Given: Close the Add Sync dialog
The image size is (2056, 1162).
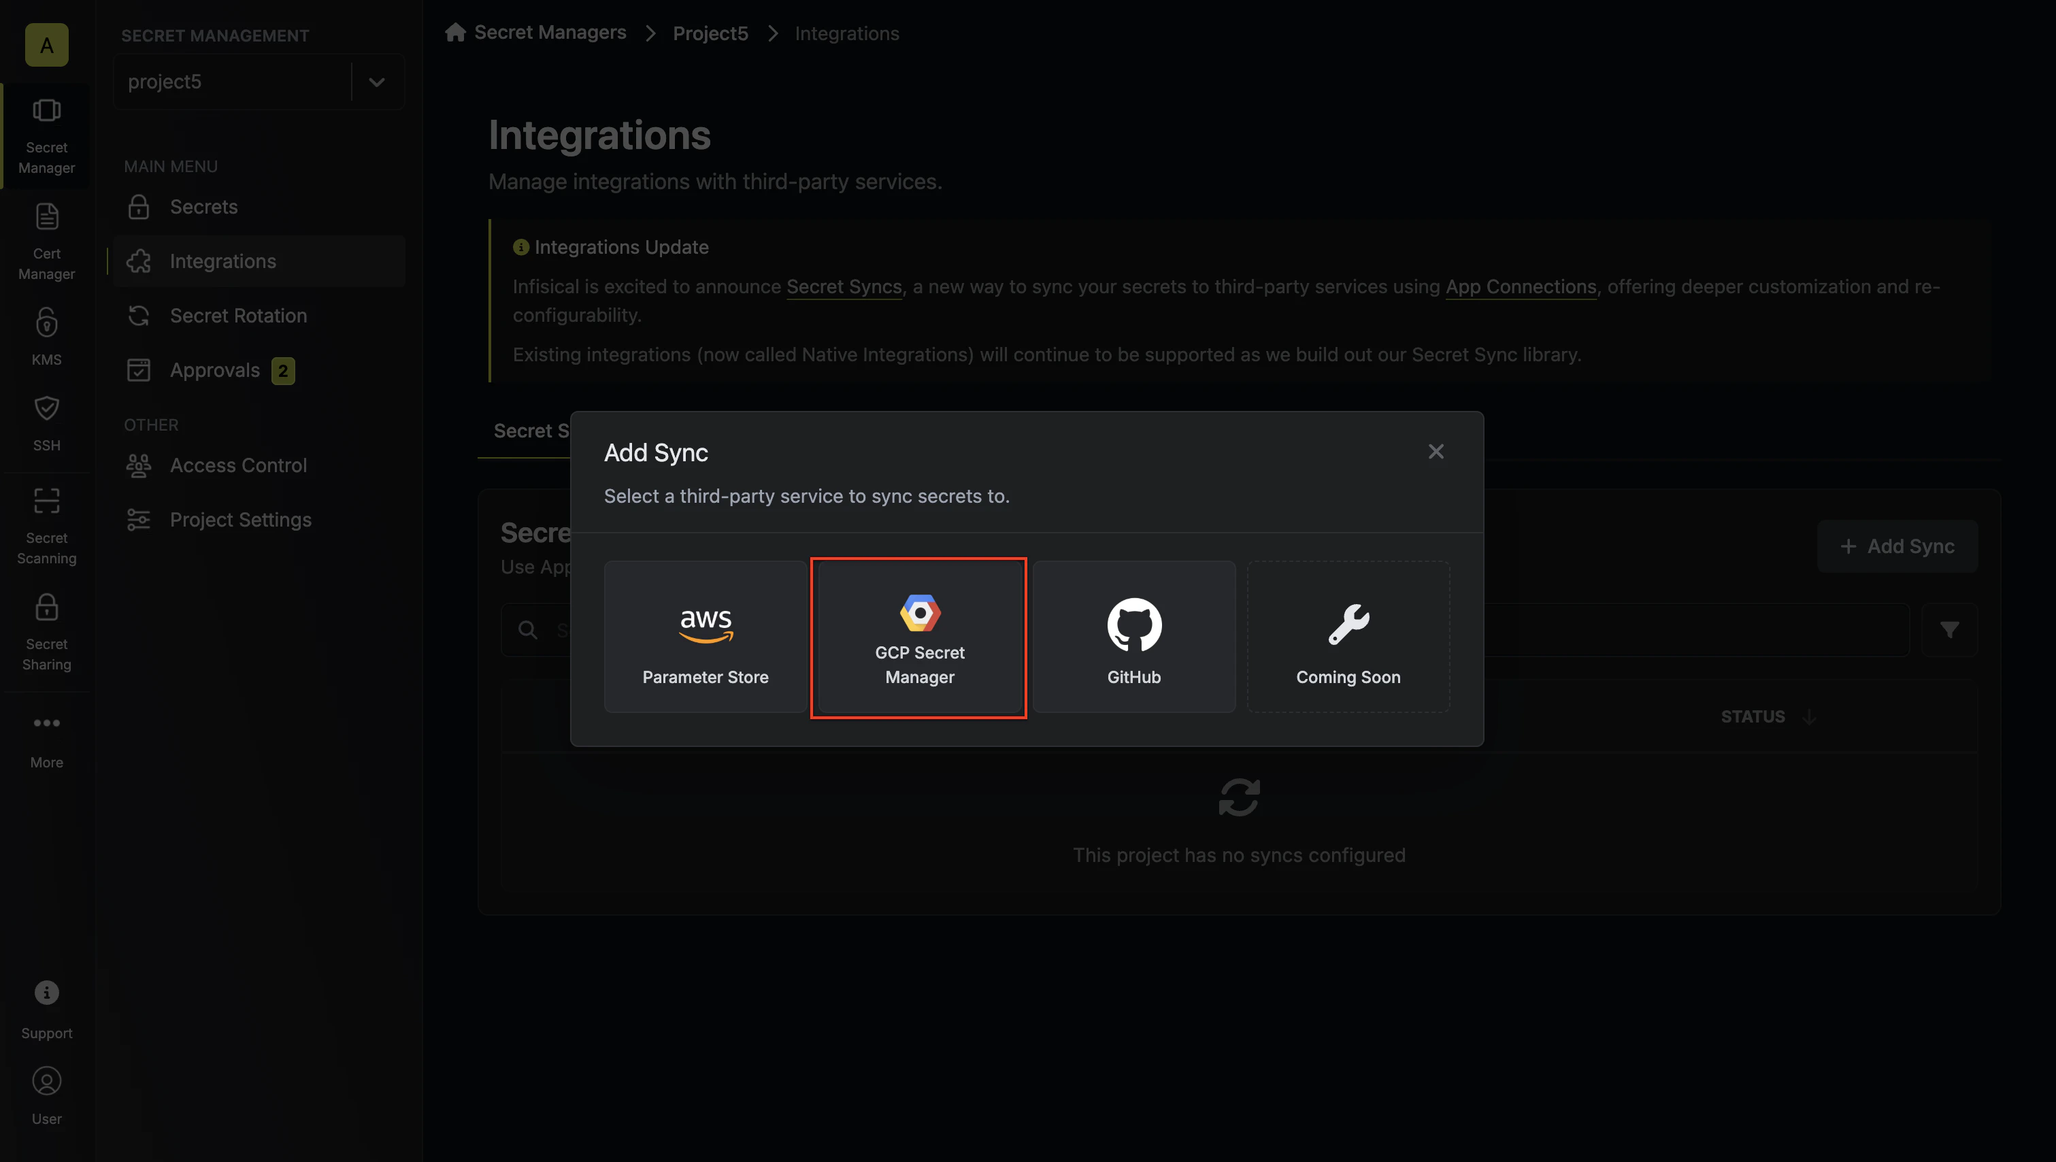Looking at the screenshot, I should coord(1436,452).
